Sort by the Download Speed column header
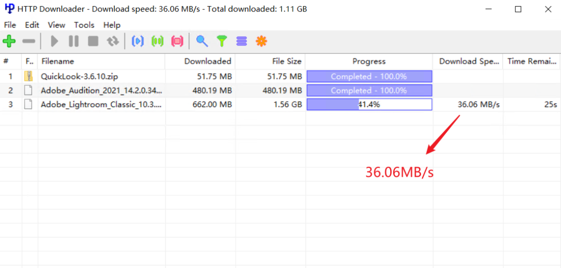The height and width of the screenshot is (268, 561). 468,61
